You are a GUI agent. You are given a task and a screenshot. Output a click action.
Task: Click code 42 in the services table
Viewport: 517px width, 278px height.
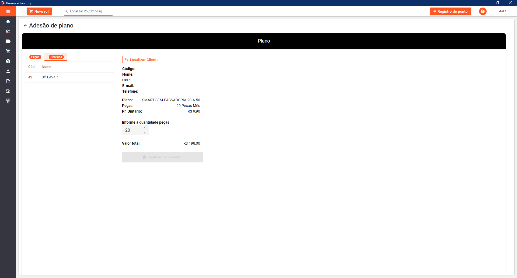[x=30, y=77]
